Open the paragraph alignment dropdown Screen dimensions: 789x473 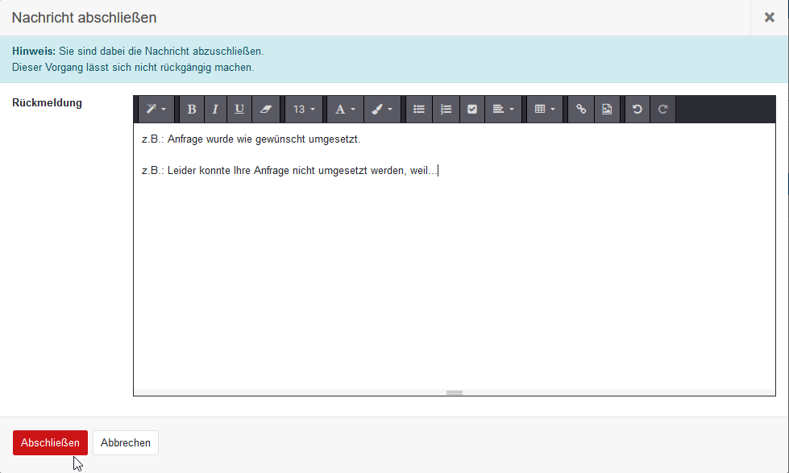[x=503, y=110]
